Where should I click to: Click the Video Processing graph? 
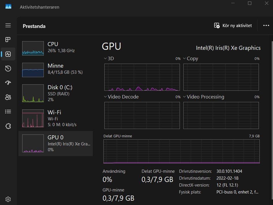coord(221,115)
